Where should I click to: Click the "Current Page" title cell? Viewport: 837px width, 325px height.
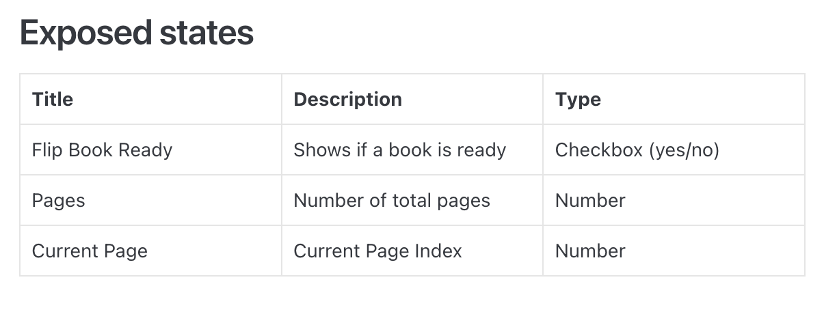tap(90, 251)
